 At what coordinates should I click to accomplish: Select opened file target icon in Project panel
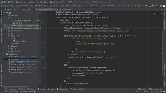click(x=23, y=10)
